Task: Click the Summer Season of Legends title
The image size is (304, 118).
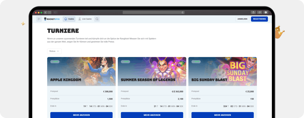Action: point(148,80)
